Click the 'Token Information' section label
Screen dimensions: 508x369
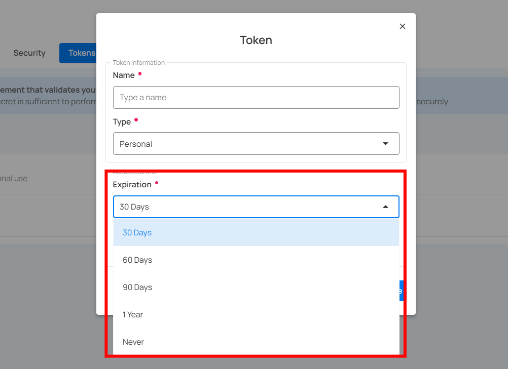pos(138,62)
